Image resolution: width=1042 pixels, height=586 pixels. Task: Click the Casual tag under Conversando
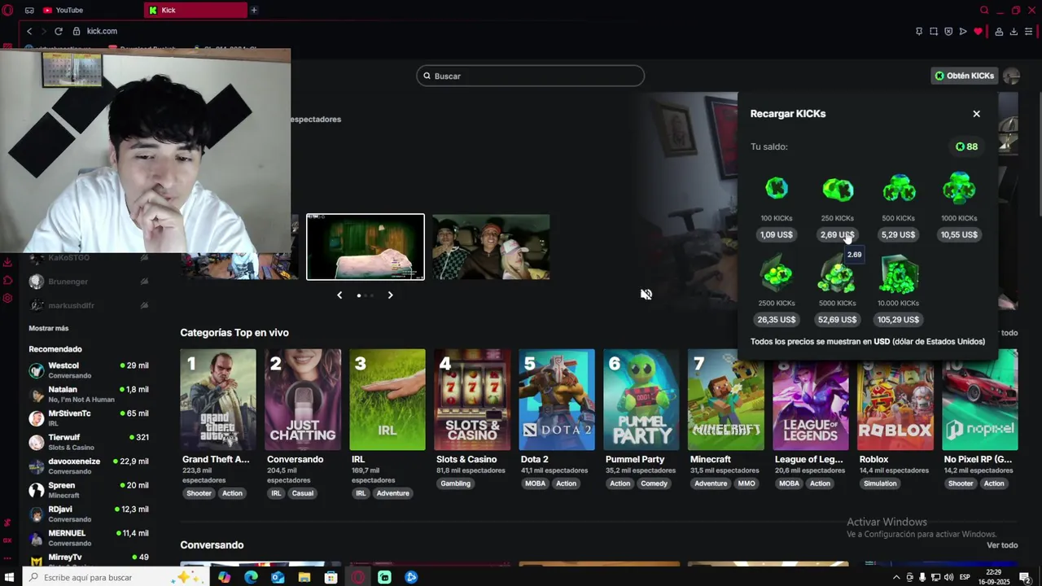click(303, 493)
